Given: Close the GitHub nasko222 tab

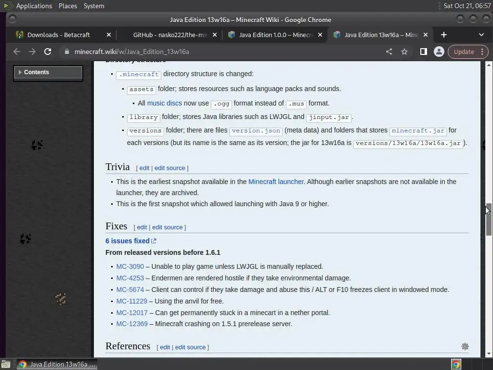Looking at the screenshot, I should click(x=214, y=35).
